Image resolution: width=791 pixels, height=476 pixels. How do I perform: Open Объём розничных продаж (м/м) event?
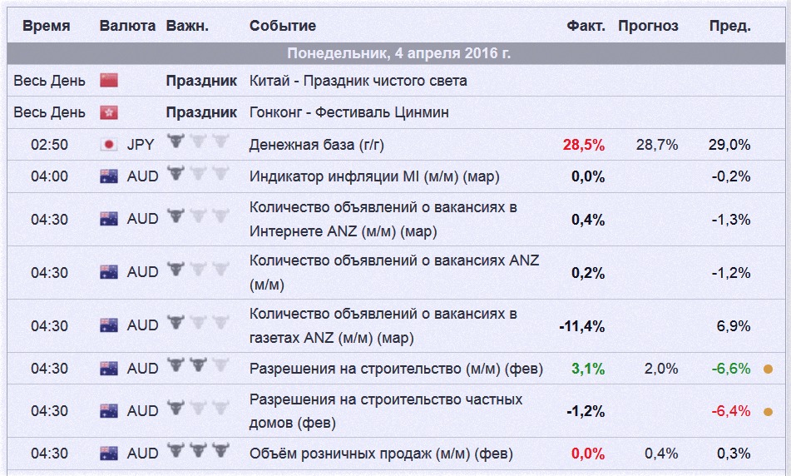click(x=381, y=454)
